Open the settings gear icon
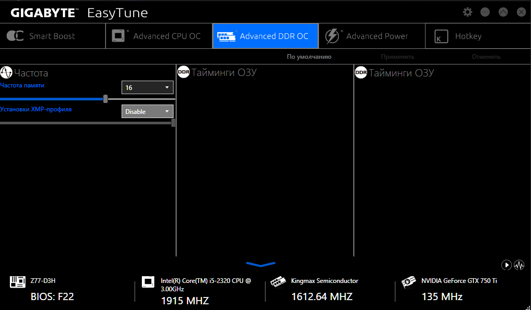Viewport: 531px width, 310px height. tap(467, 12)
